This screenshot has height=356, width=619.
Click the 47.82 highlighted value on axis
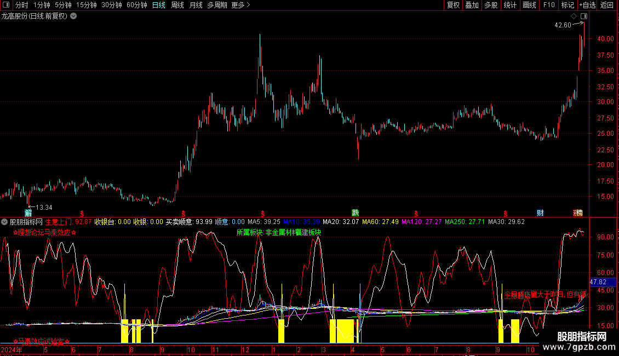(598, 282)
